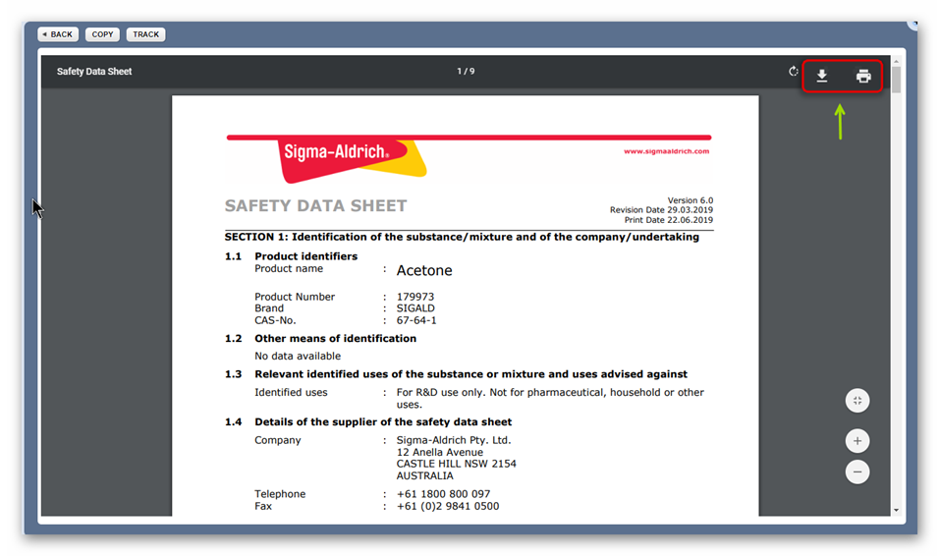Screen dimensions: 939x556
Task: Click the scrollbar up arrow
Action: tap(896, 61)
